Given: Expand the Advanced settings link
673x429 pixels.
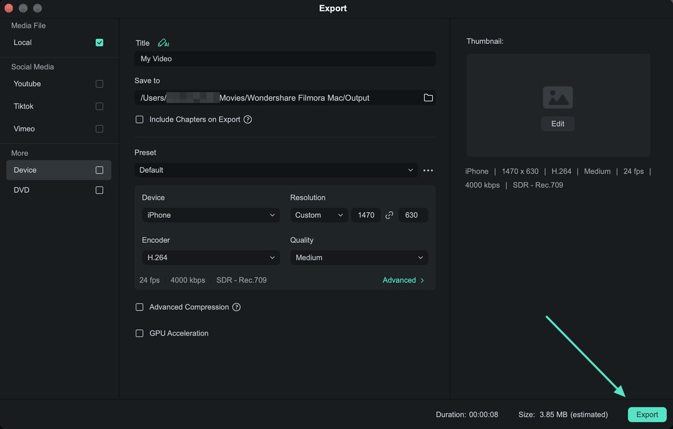Looking at the screenshot, I should pos(403,280).
